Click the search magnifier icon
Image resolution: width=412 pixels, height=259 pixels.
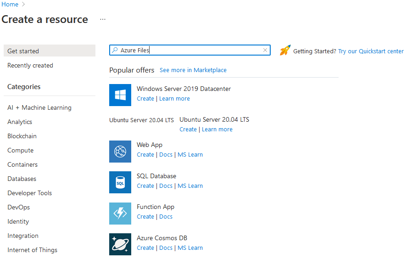[115, 50]
